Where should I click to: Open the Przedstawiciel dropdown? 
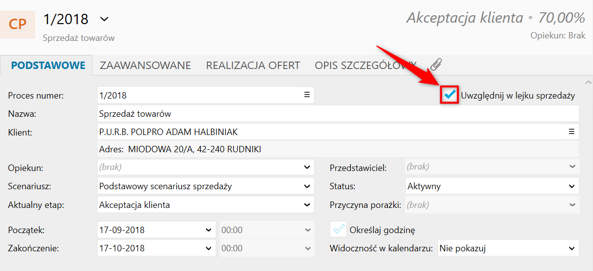point(492,168)
